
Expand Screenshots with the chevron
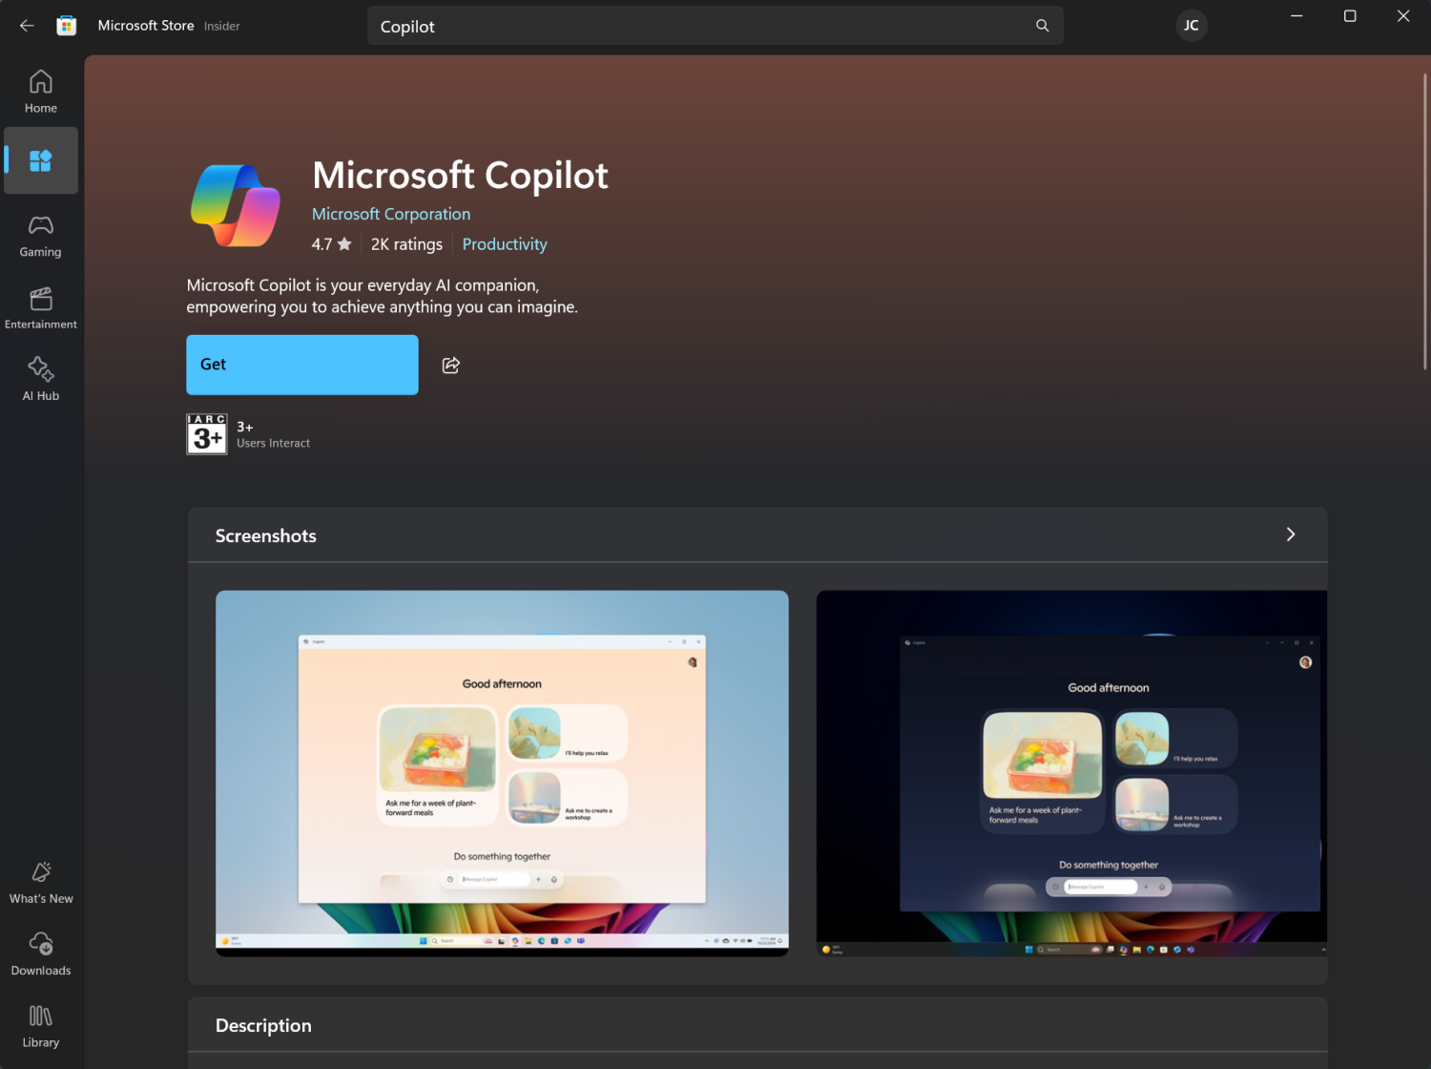[1291, 534]
